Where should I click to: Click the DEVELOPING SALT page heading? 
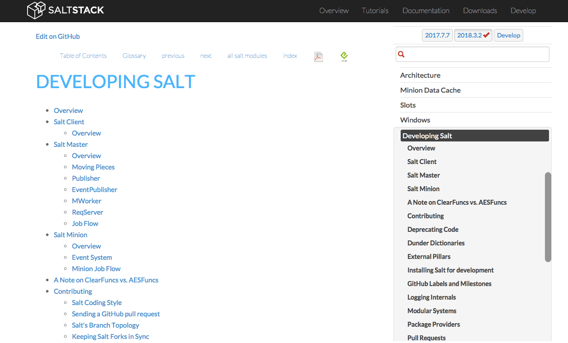pos(116,82)
